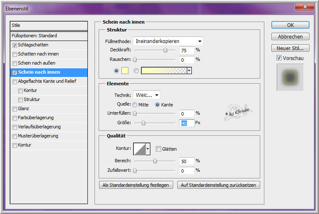The height and width of the screenshot is (214, 319).
Task: Click the Rauschen value field
Action: point(186,60)
